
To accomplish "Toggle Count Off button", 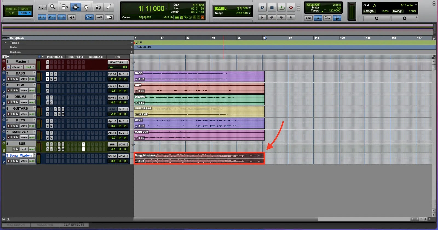I will [313, 5].
